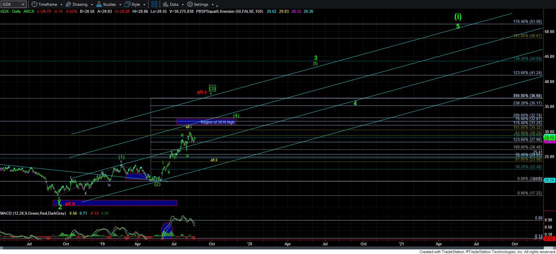The height and width of the screenshot is (254, 556).
Task: Click the boxed green (3) wave label
Action: click(x=212, y=88)
